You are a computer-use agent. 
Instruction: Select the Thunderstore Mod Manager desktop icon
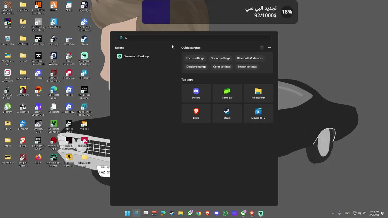click(x=84, y=109)
